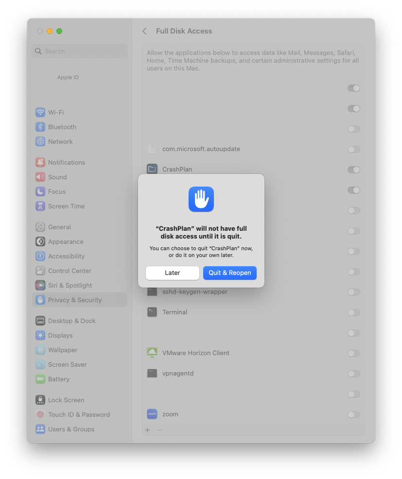The width and height of the screenshot is (402, 479).
Task: Go back using the chevron arrow
Action: pyautogui.click(x=144, y=31)
